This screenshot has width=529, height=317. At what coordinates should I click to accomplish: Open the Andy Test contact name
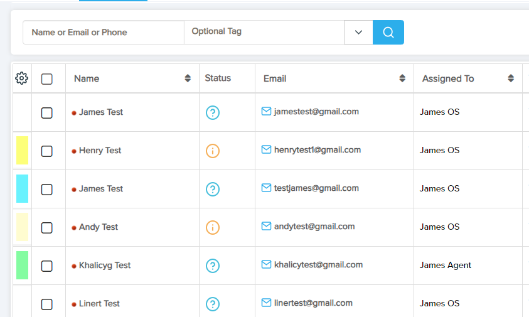99,227
